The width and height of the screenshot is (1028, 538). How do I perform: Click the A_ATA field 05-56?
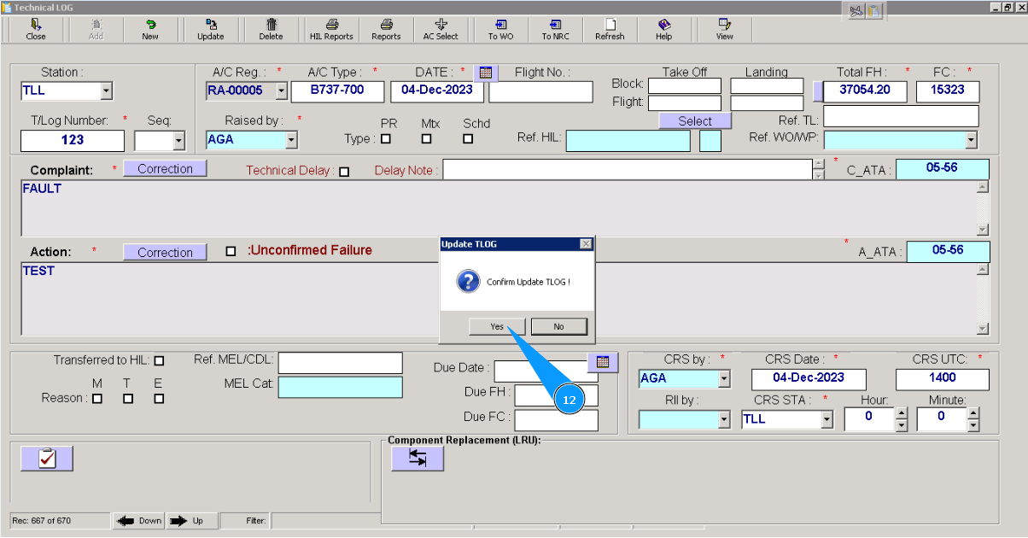coord(948,252)
